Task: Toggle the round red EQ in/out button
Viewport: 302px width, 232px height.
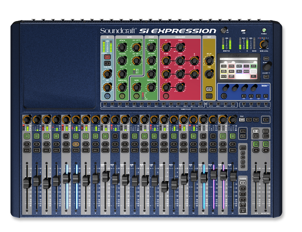Action: pyautogui.click(x=166, y=96)
